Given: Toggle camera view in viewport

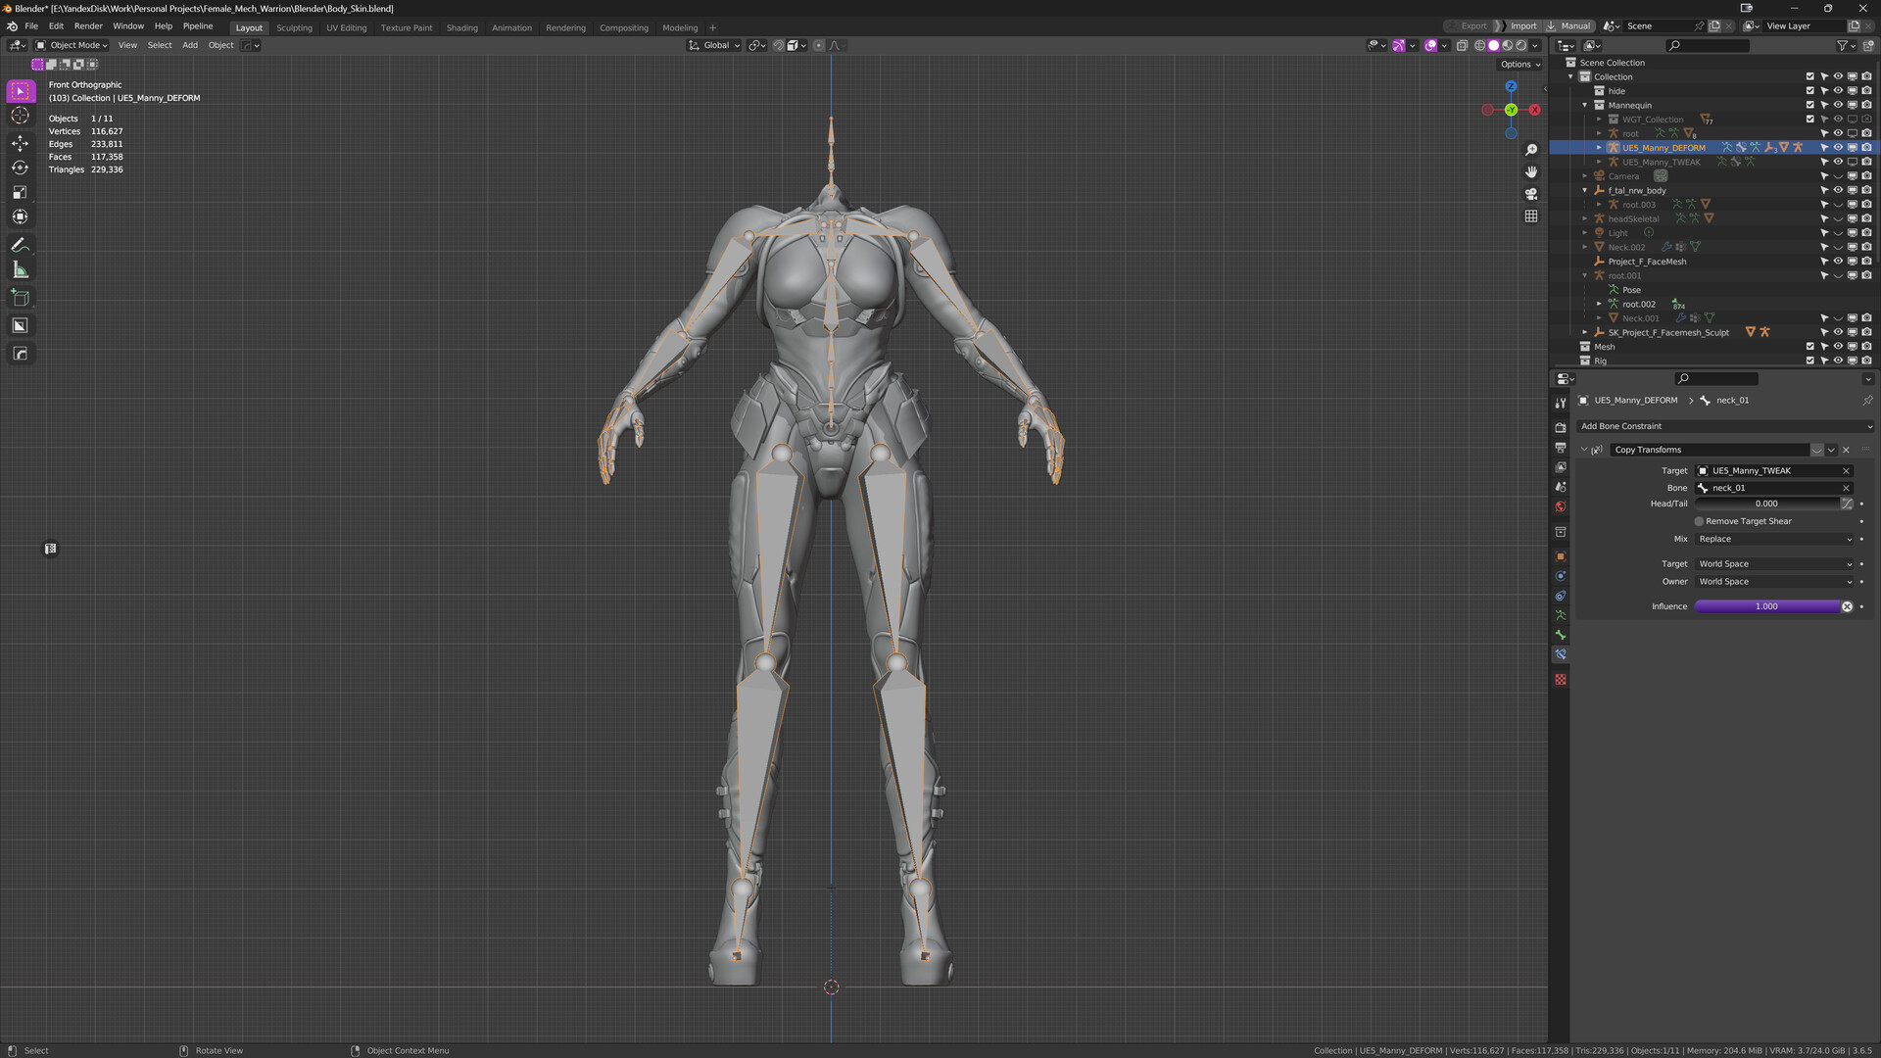Looking at the screenshot, I should coord(1531,194).
